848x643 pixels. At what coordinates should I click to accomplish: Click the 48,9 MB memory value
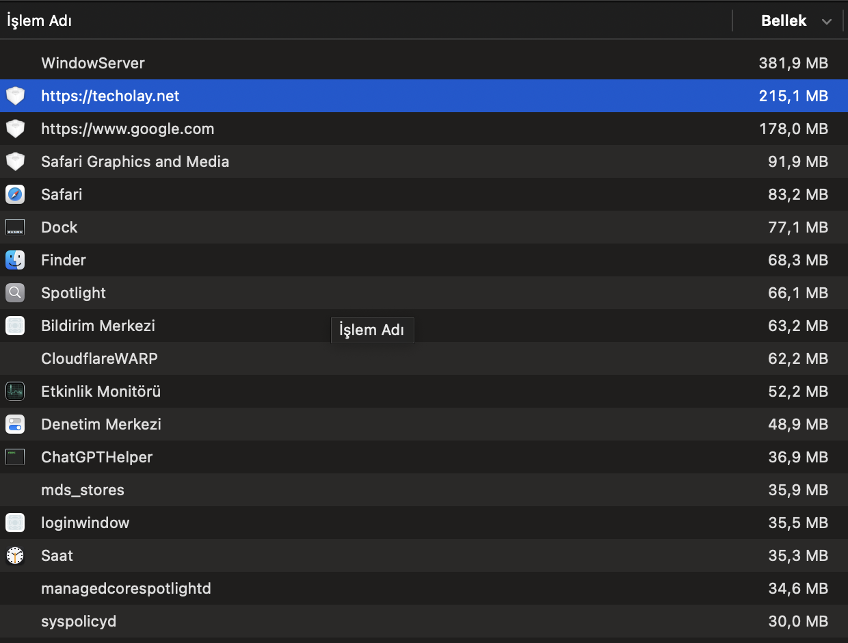coord(798,424)
